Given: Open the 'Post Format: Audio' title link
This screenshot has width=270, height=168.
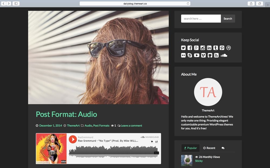Looking at the screenshot, I should point(66,114).
